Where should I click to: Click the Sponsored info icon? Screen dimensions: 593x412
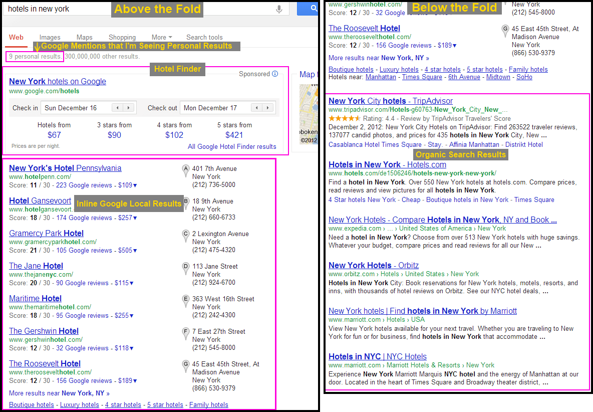(274, 74)
